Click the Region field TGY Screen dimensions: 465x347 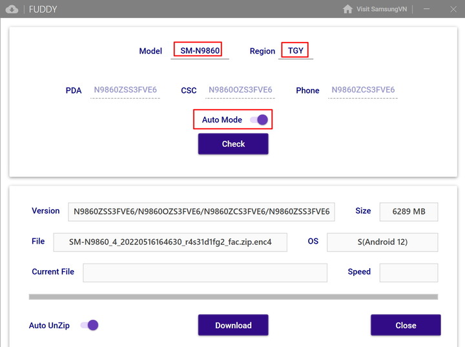point(296,51)
